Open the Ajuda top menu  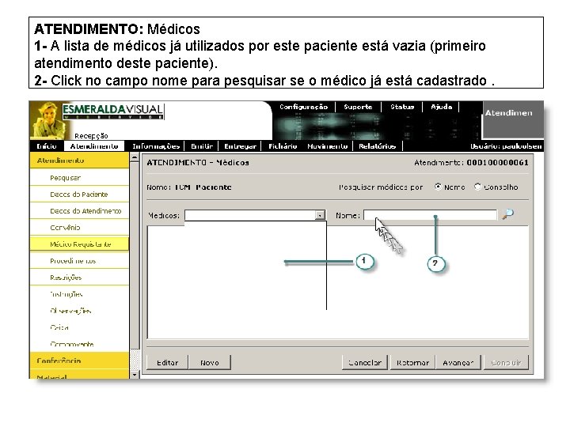click(x=441, y=107)
